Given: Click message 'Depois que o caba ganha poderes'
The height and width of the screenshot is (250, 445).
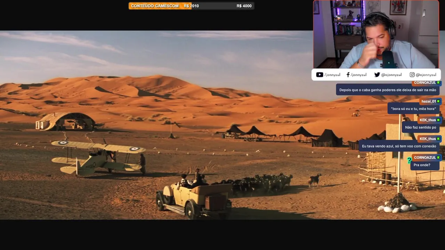Looking at the screenshot, I should [388, 90].
